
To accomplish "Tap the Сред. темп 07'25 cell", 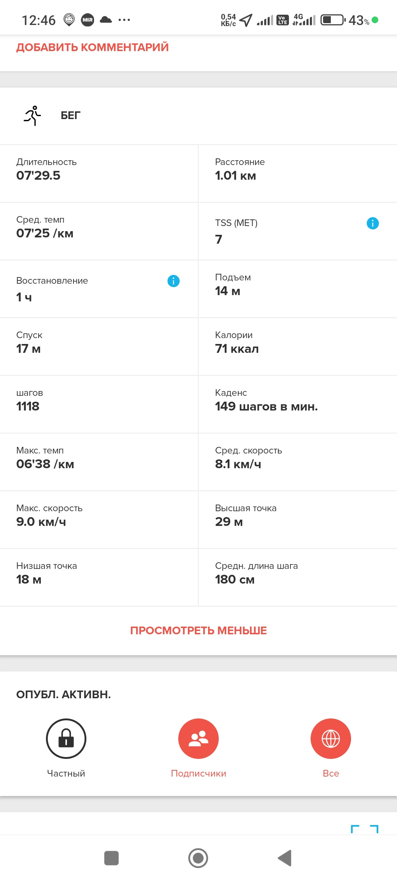I will 99,231.
